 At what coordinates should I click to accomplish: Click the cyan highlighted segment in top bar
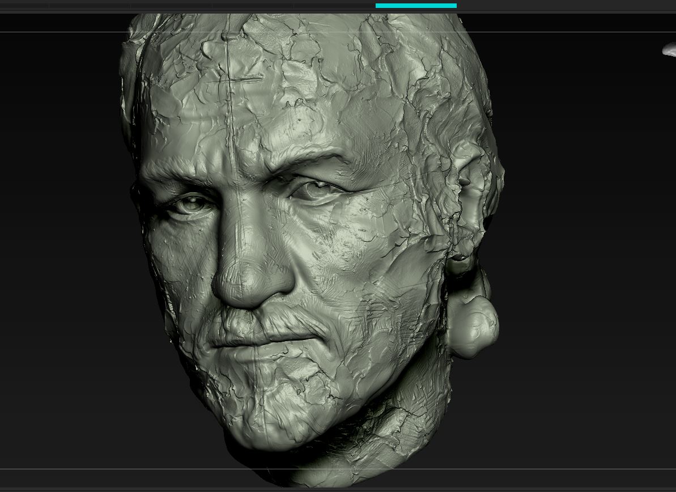click(x=416, y=6)
